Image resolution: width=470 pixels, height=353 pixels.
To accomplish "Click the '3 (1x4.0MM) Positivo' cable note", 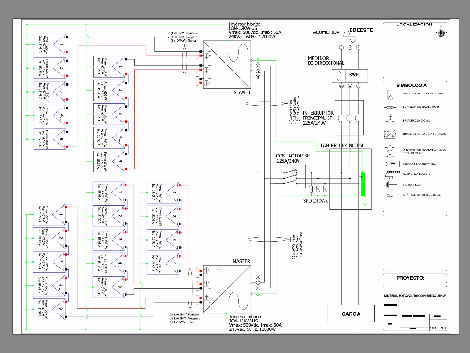I will [184, 314].
